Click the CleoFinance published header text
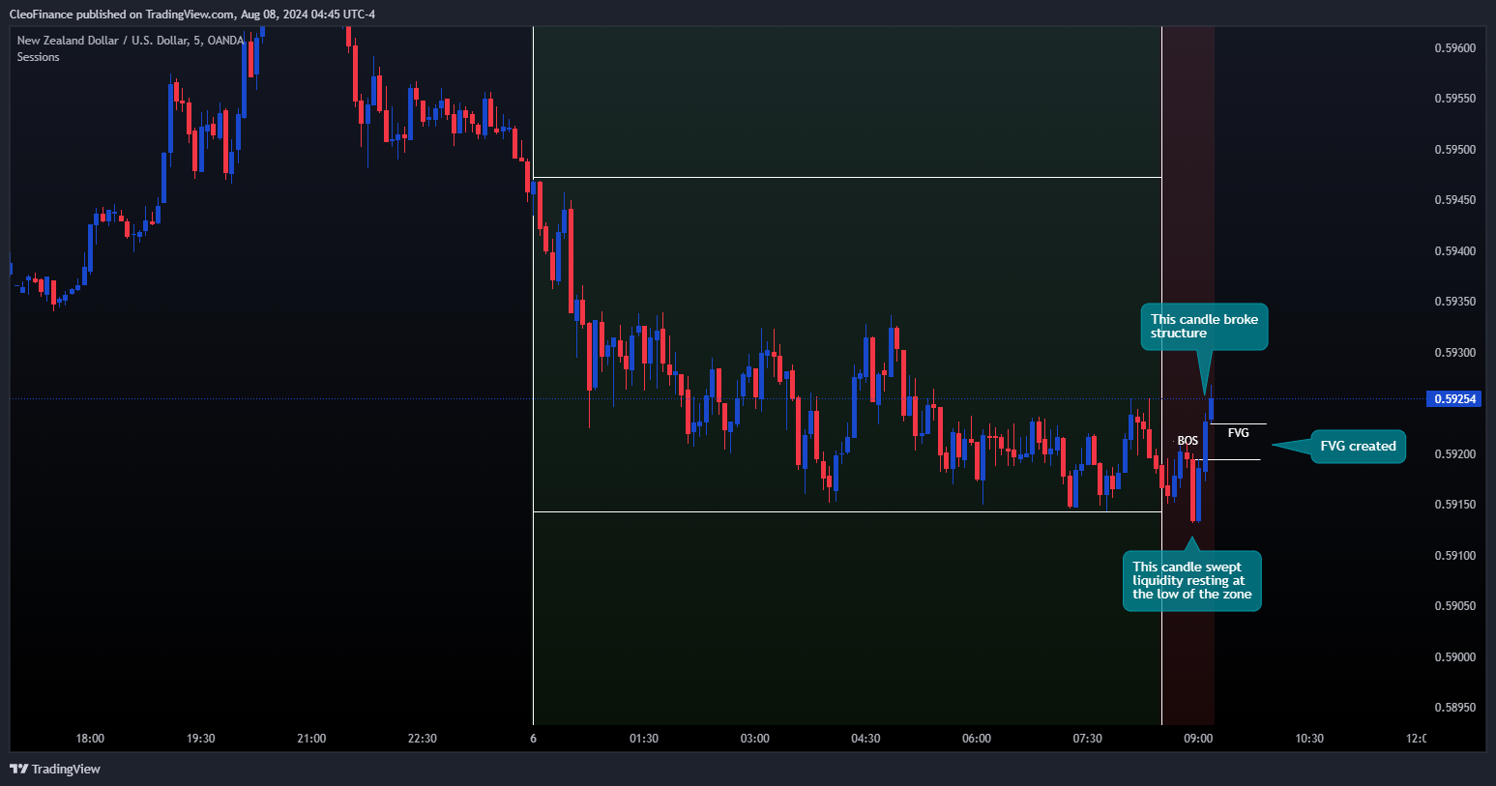 191,14
